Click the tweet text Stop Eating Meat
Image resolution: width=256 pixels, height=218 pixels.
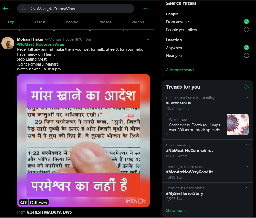32,59
